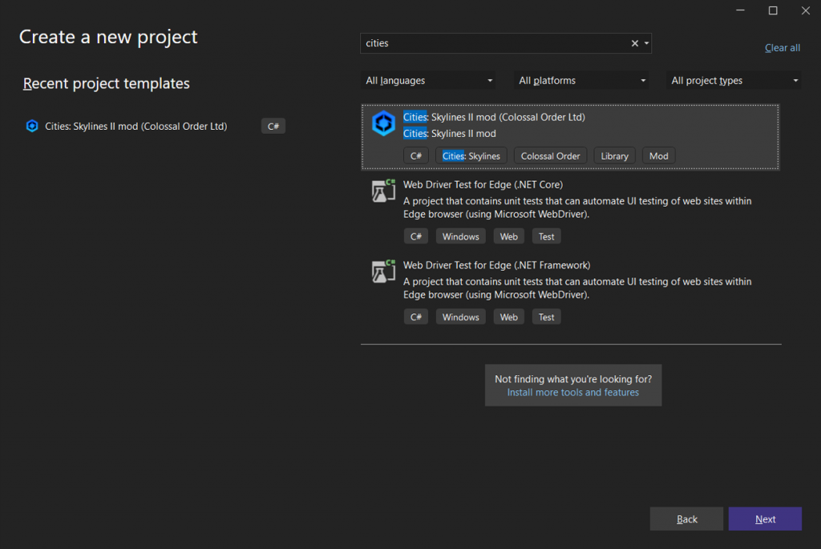Clear the search box with X icon
Screen dimensions: 821x549
tap(635, 43)
